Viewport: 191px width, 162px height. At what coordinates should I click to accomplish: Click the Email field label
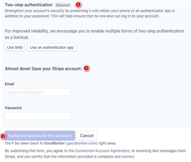tap(9, 84)
